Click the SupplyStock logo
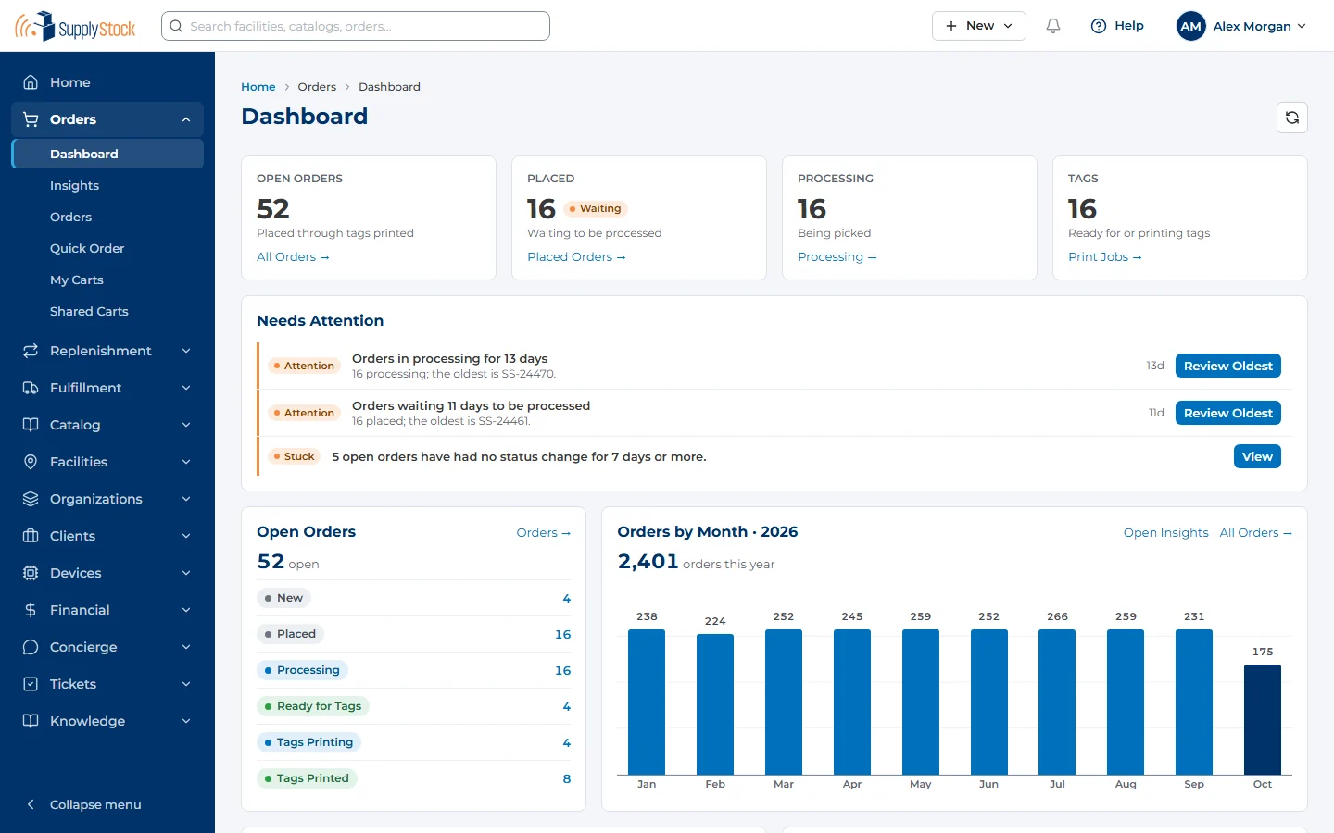The width and height of the screenshot is (1334, 833). point(75,26)
